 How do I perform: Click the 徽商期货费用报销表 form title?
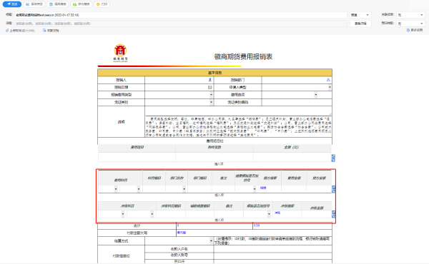[x=243, y=56]
